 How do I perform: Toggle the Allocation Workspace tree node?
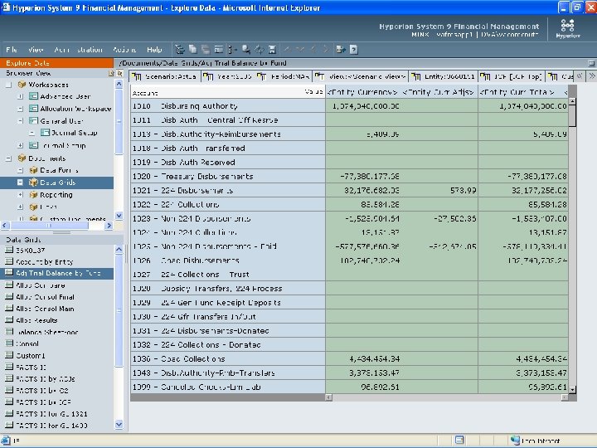[20, 109]
